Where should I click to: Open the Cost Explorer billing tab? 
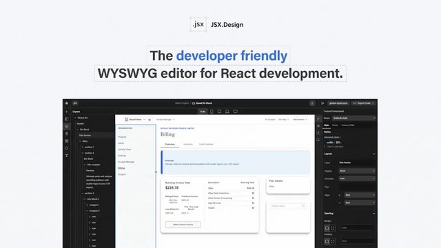pyautogui.click(x=206, y=144)
